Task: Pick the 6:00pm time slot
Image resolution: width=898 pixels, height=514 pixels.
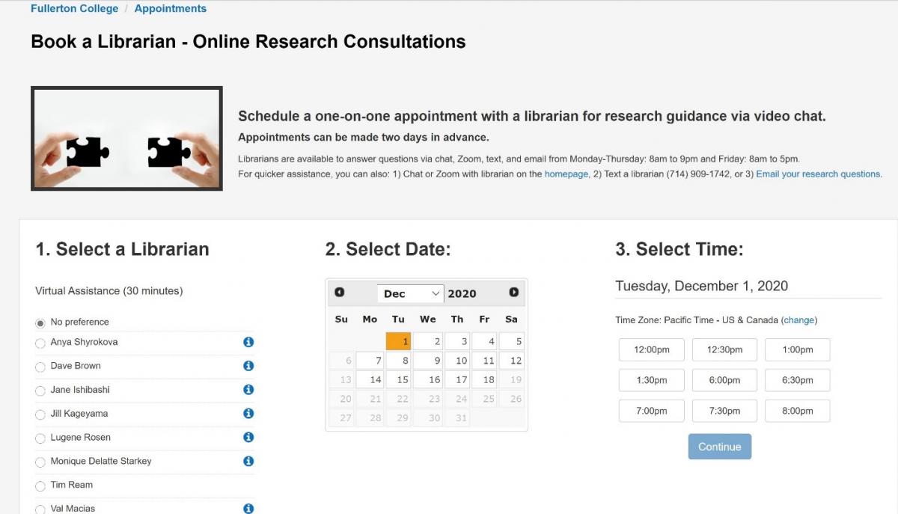Action: point(724,380)
